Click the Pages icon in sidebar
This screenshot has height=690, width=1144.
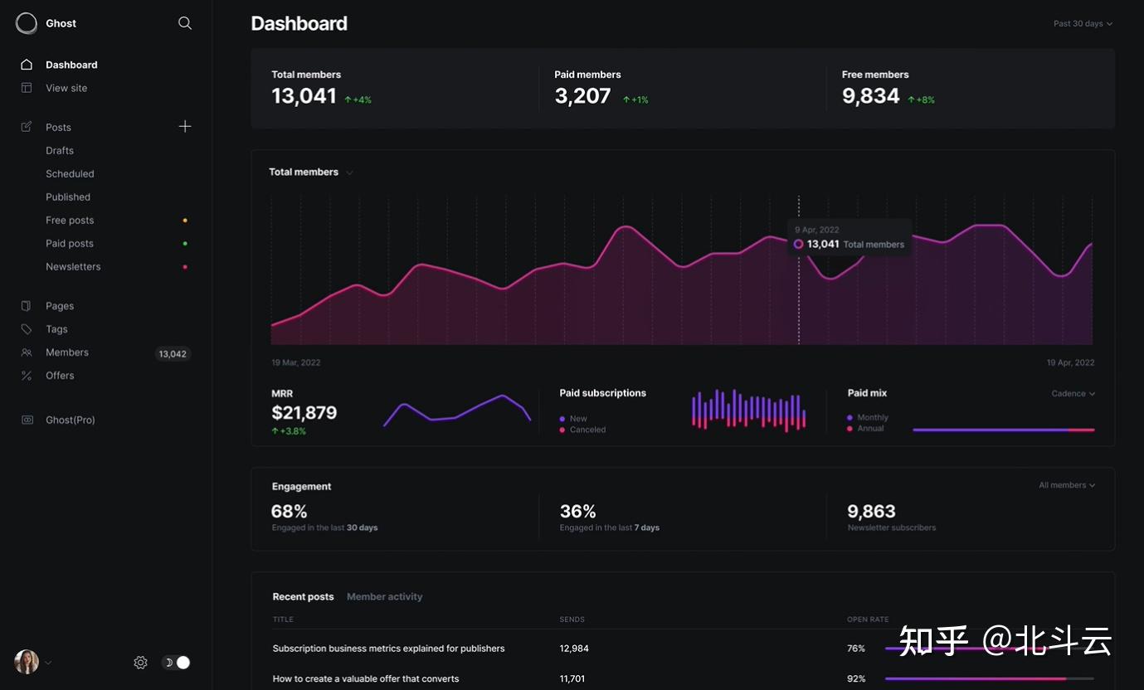(x=27, y=306)
